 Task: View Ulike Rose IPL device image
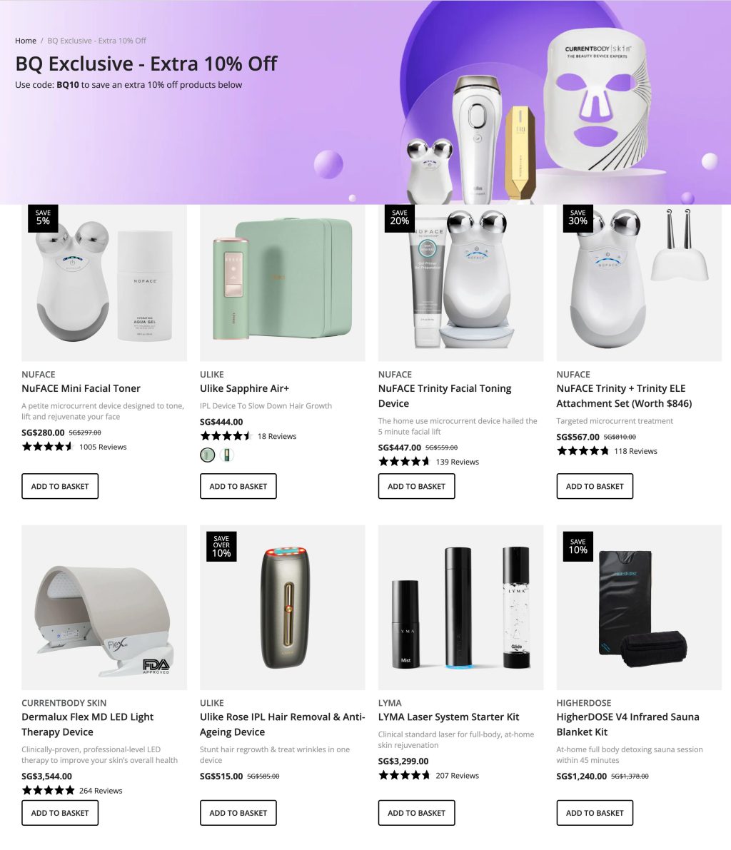pos(283,607)
